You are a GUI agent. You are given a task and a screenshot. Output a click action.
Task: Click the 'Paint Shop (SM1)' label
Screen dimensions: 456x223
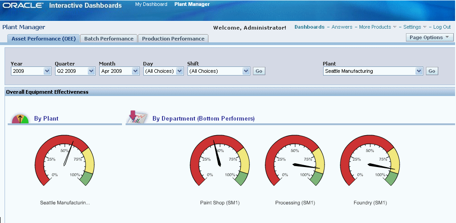click(220, 203)
